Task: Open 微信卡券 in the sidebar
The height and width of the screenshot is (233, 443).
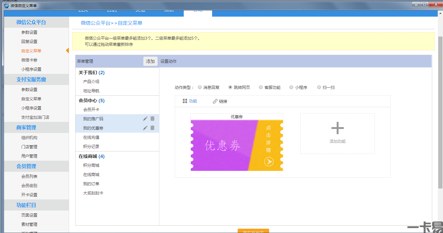Action: 29,60
